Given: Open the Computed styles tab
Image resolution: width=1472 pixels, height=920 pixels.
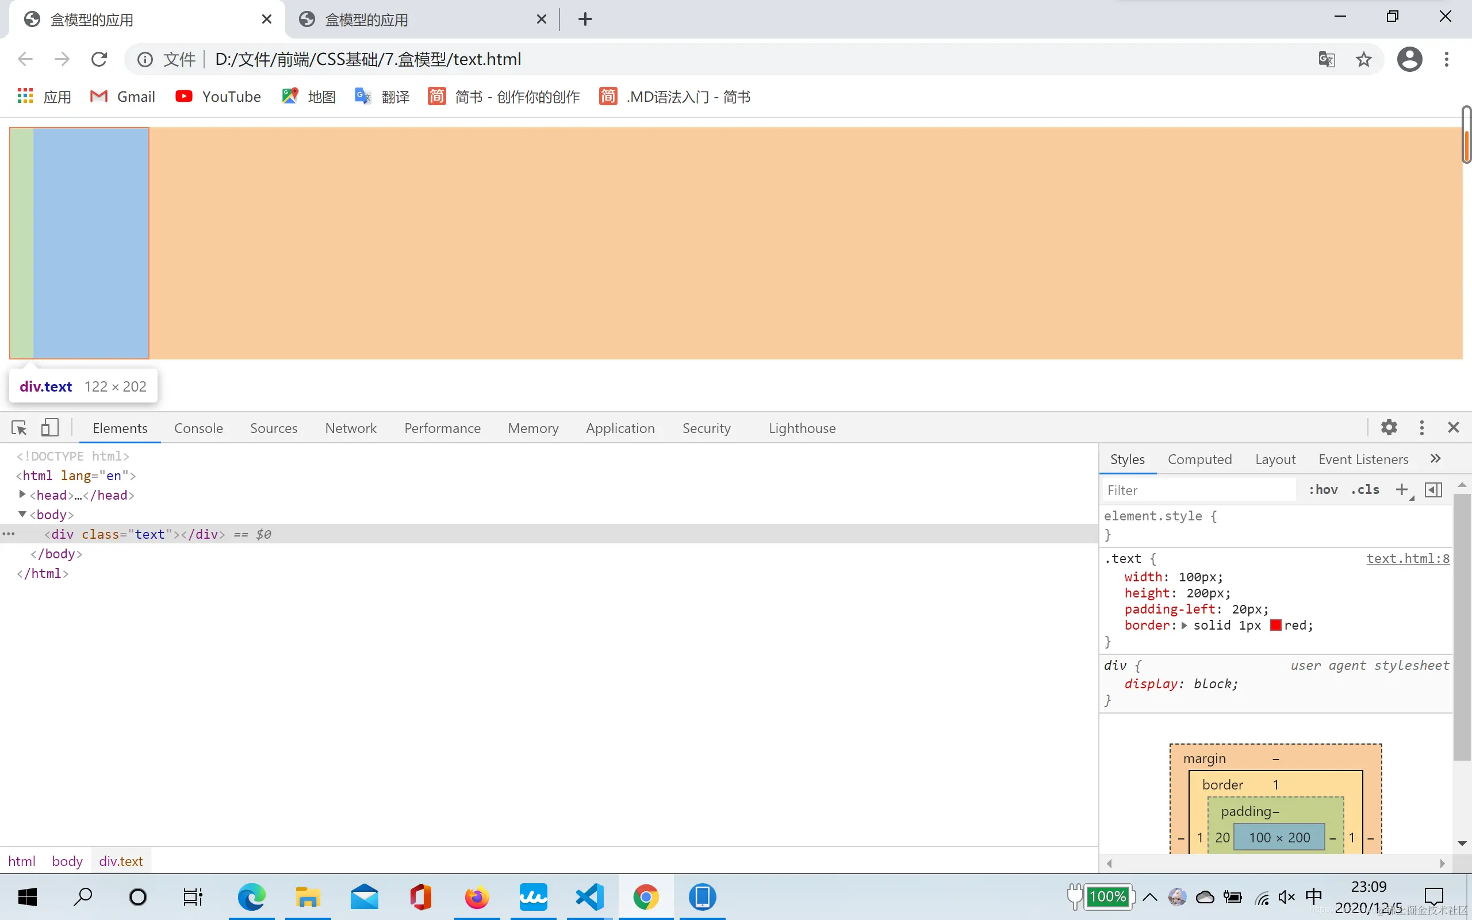Looking at the screenshot, I should (1199, 459).
